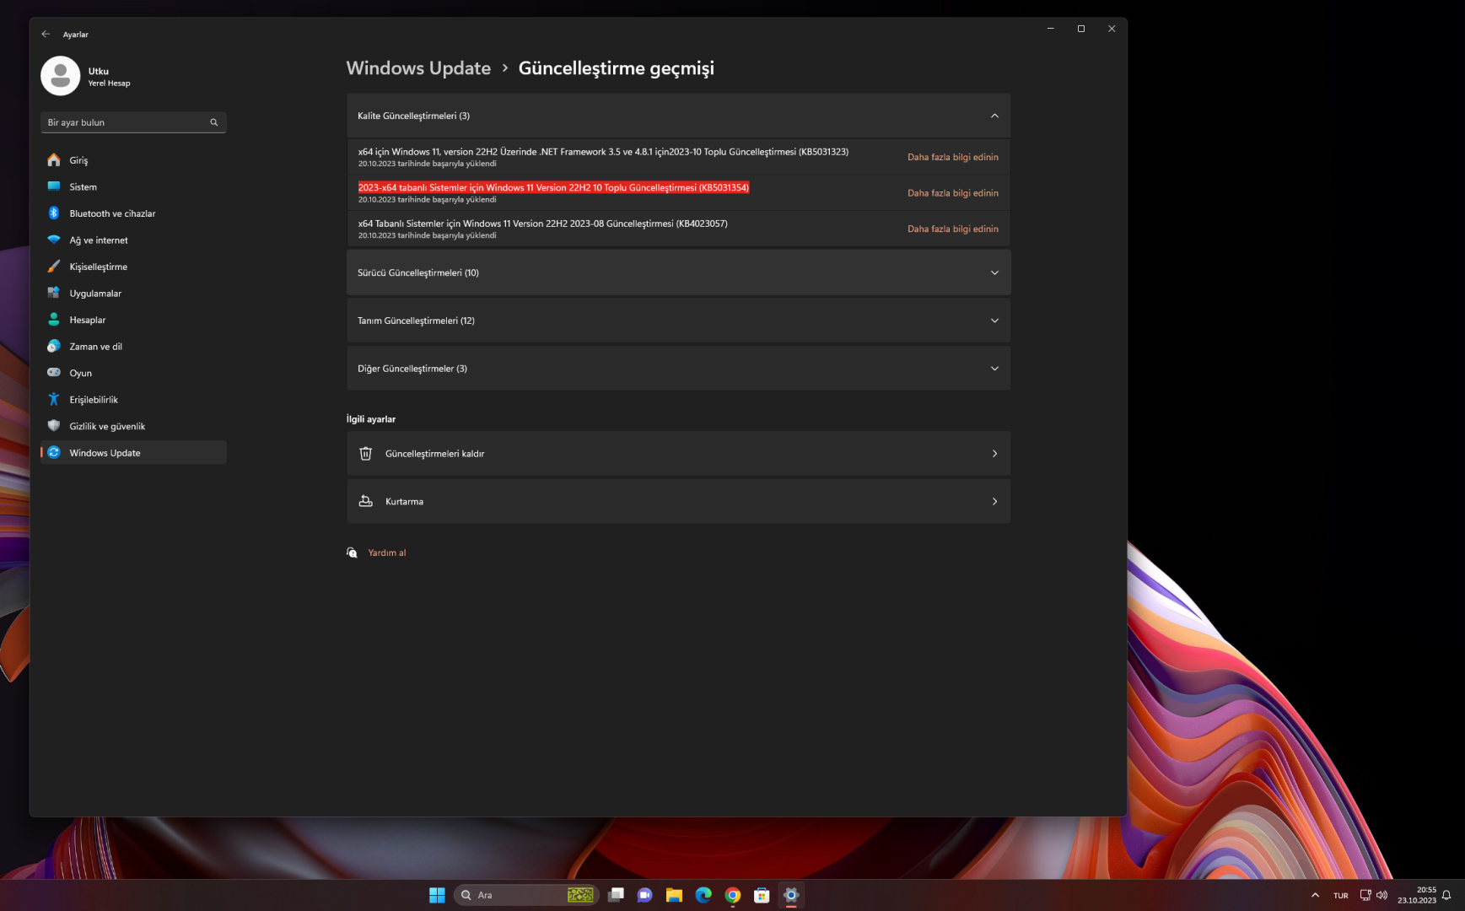Click Daha fazla bilgi edinin for KB5031354
The width and height of the screenshot is (1465, 911).
(x=953, y=193)
